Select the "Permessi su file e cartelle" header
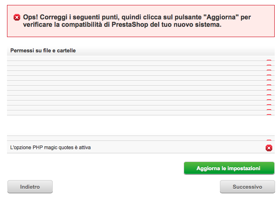278x204 pixels. (43, 51)
